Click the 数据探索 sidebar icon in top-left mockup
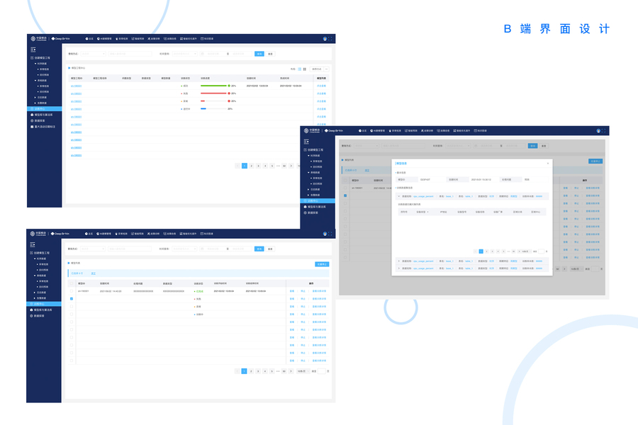This screenshot has height=425, width=638. 32,121
